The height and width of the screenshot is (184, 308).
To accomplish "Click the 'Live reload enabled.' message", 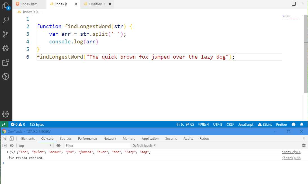I will pyautogui.click(x=25, y=158).
